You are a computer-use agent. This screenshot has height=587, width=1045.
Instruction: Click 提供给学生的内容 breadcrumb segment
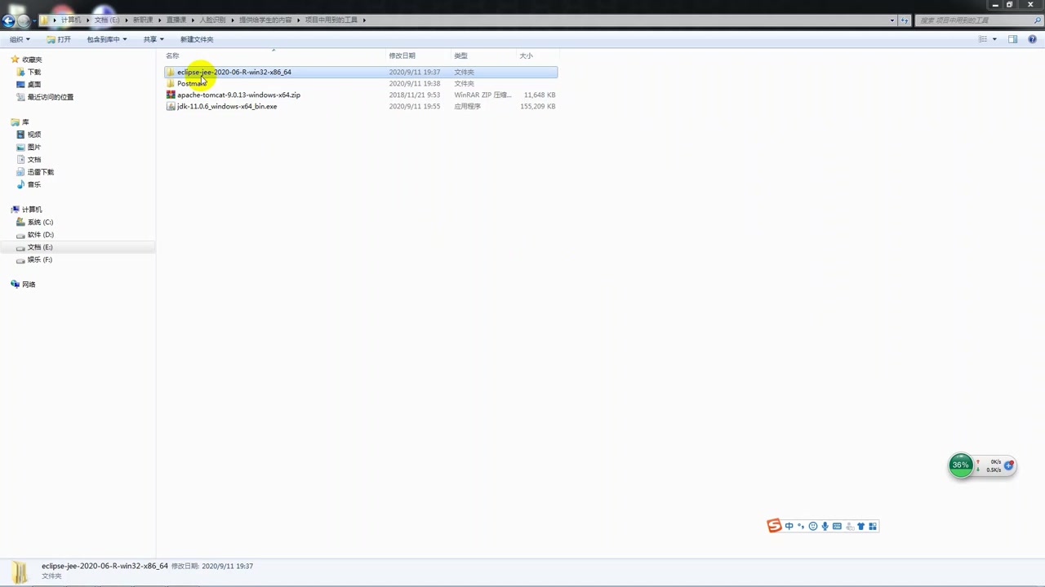pyautogui.click(x=265, y=20)
